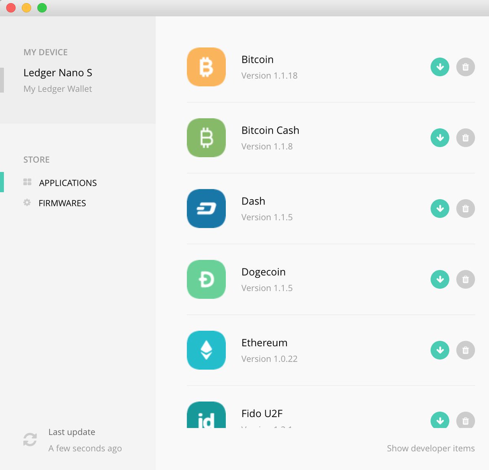Show developer items in the list
Screen dimensions: 489x470
pos(431,448)
